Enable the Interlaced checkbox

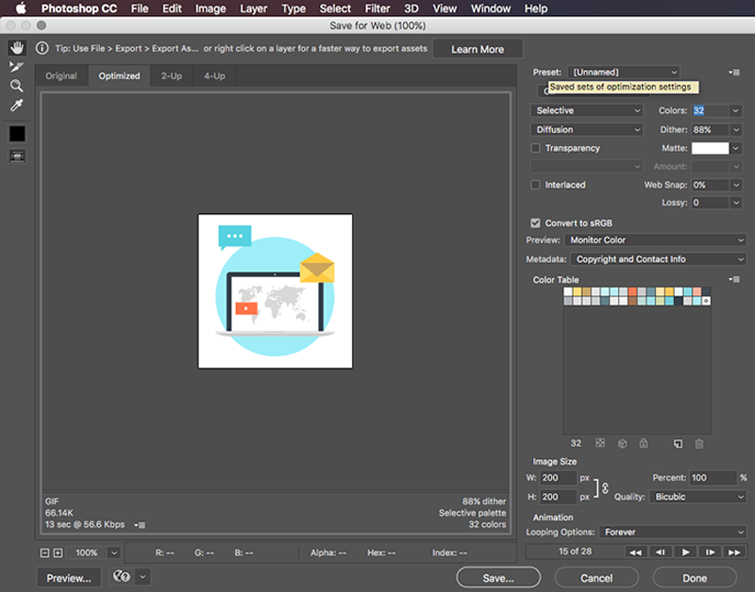(x=535, y=185)
